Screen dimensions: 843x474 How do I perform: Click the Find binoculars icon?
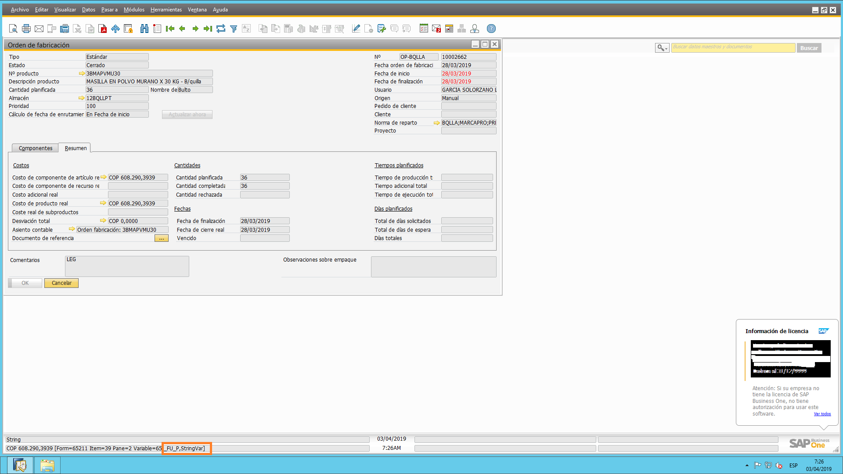tap(144, 29)
